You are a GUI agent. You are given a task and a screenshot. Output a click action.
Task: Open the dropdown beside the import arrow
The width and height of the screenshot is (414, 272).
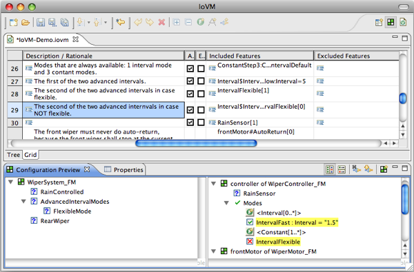coord(89,23)
